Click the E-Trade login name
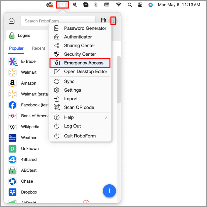The width and height of the screenshot is (207, 207). coord(28,62)
